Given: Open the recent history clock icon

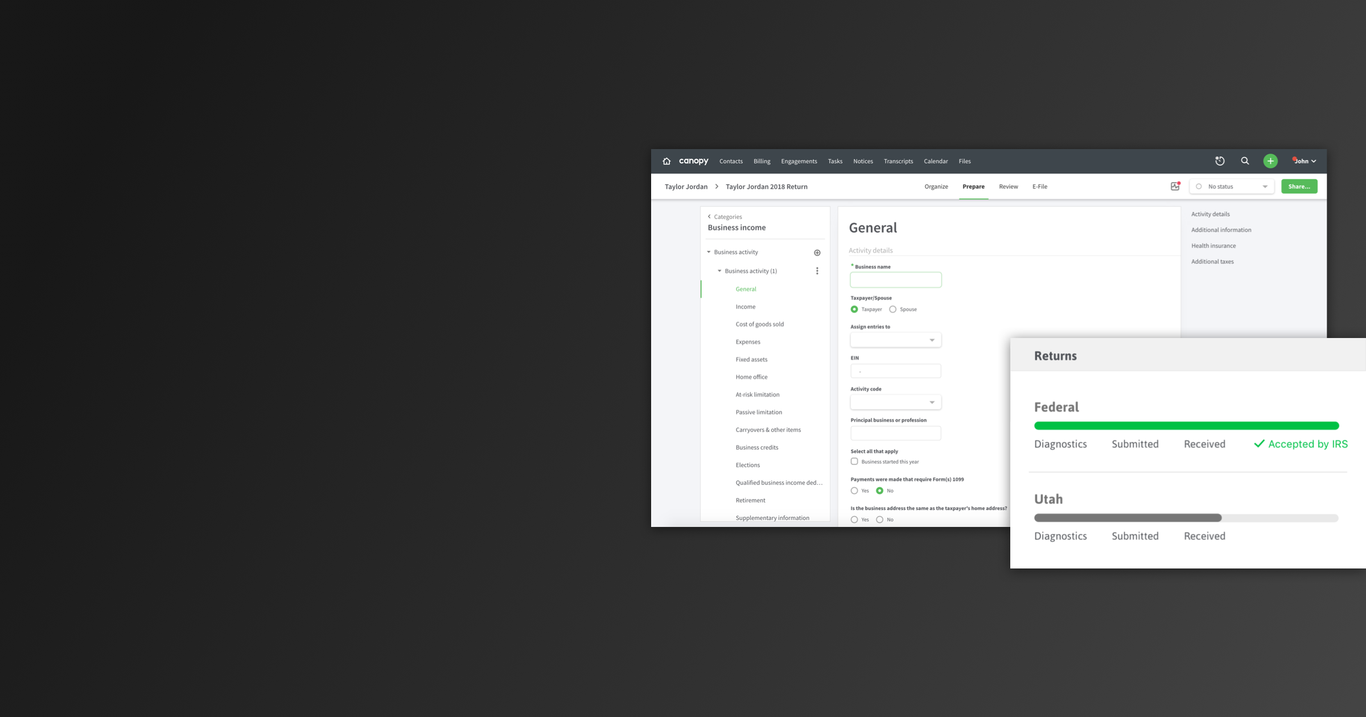Looking at the screenshot, I should point(1220,161).
